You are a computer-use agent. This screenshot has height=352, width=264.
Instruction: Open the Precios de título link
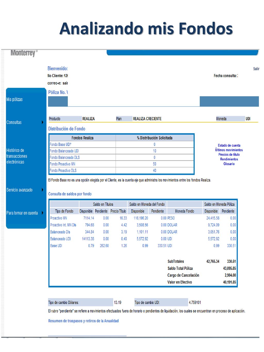[229, 155]
